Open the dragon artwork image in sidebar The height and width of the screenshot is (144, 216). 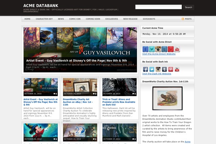click(167, 98)
